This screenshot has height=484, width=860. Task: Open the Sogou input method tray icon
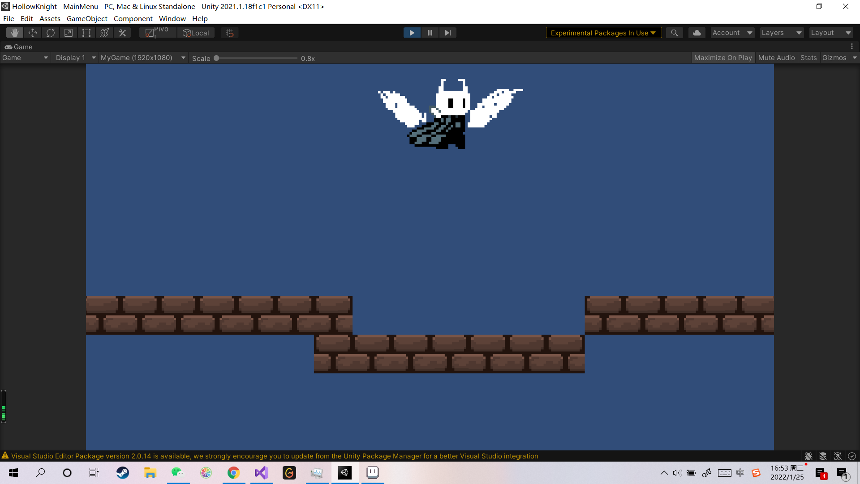pyautogui.click(x=756, y=473)
